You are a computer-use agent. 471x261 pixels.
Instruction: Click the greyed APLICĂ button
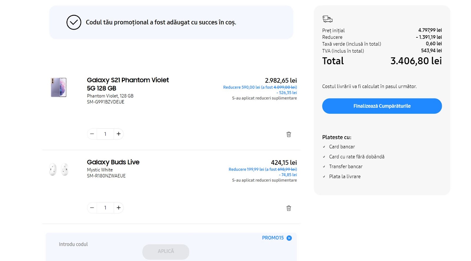tap(166, 252)
